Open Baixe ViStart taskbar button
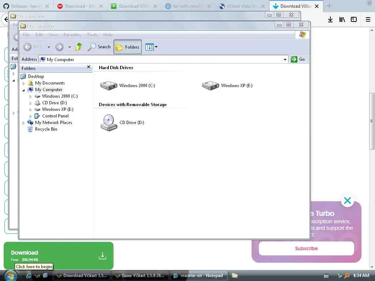The height and width of the screenshot is (281, 375). point(140,276)
